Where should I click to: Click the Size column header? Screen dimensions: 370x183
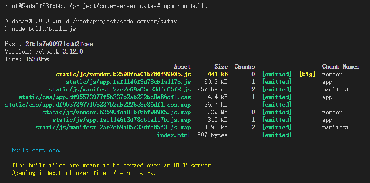(x=221, y=67)
